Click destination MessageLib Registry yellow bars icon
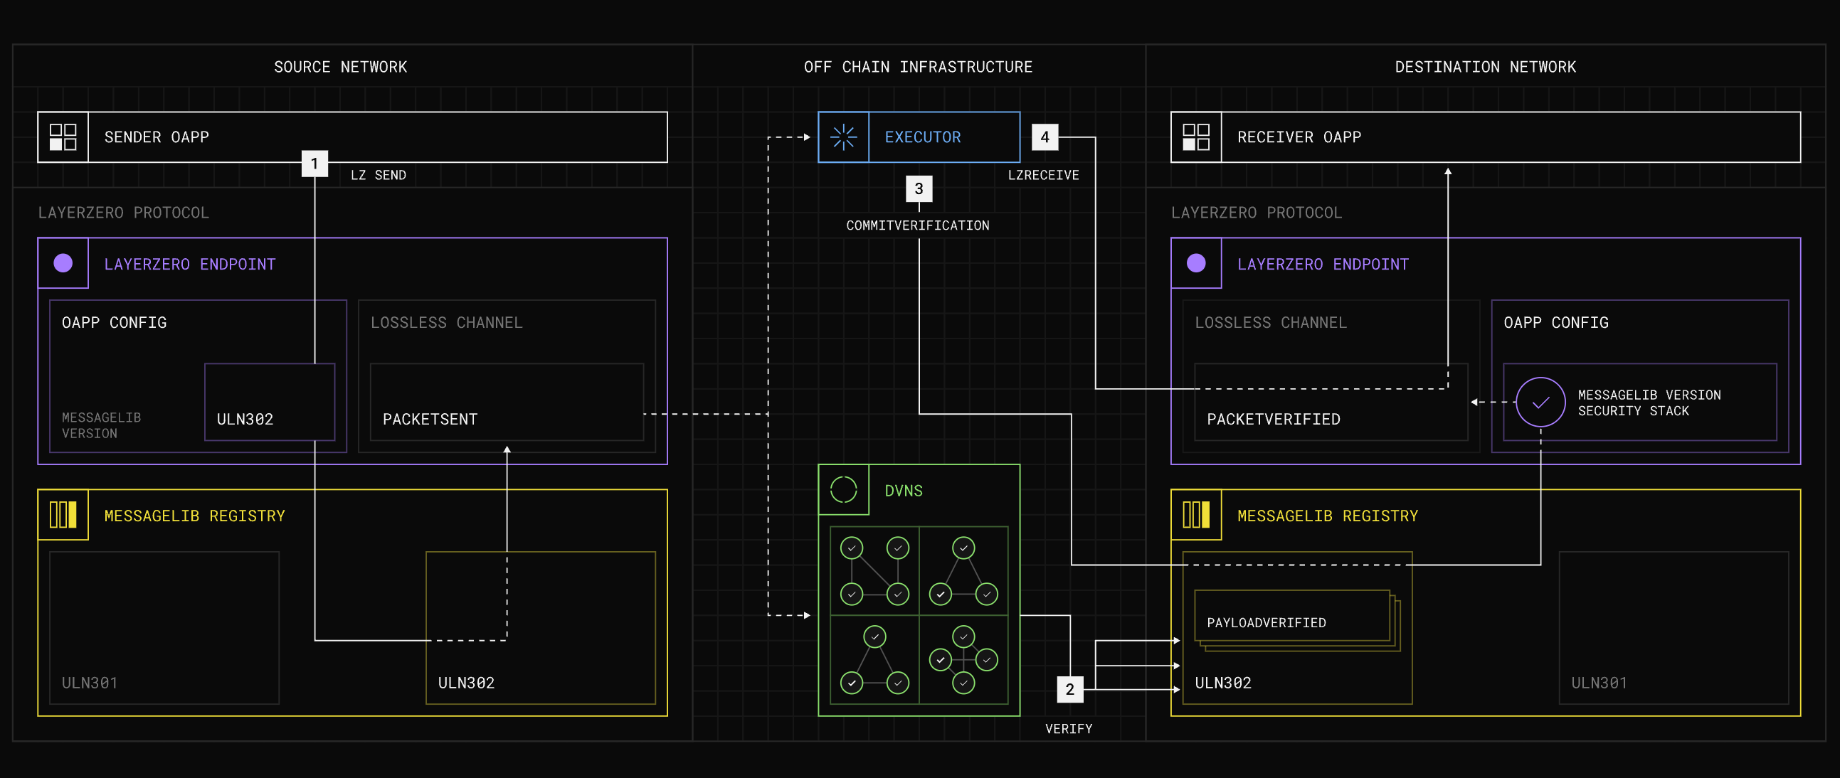This screenshot has height=778, width=1840. 1195,515
